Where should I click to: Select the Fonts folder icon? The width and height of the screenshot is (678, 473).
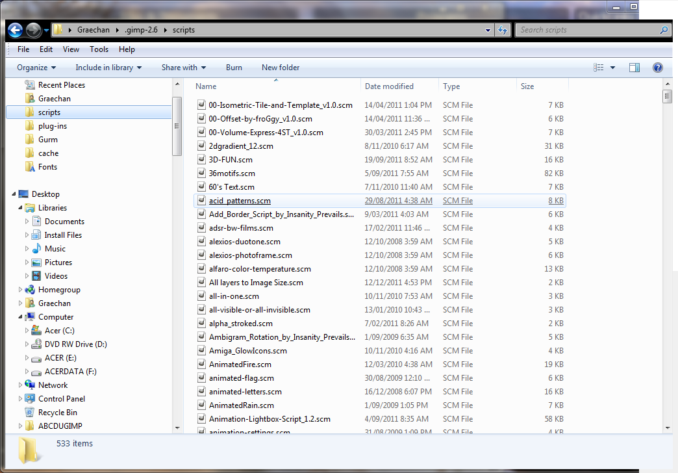(x=29, y=166)
